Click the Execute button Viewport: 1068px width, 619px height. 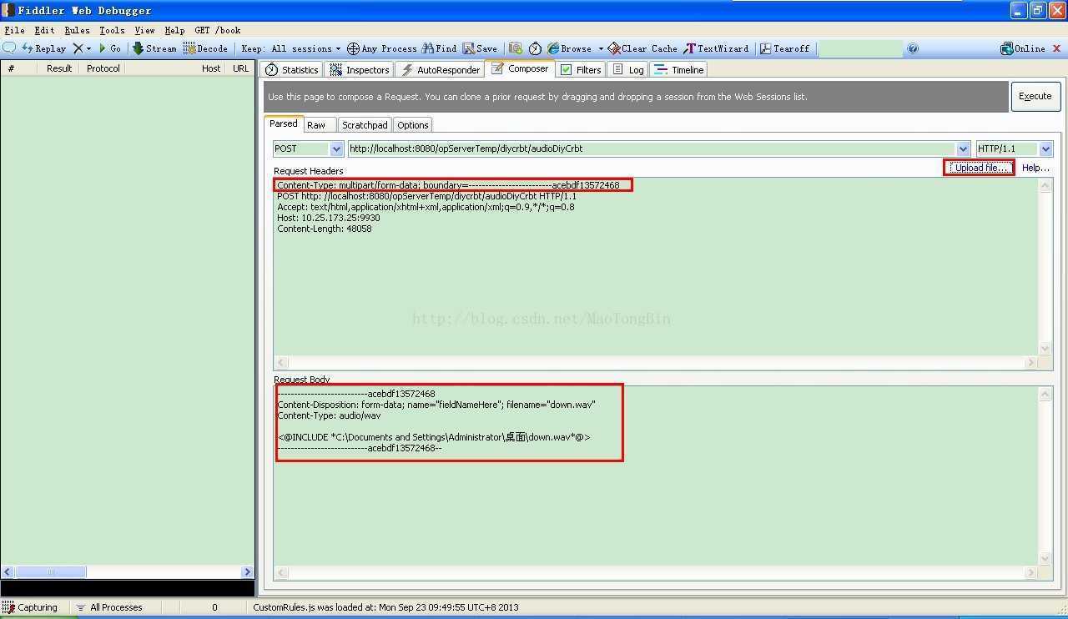click(x=1035, y=96)
